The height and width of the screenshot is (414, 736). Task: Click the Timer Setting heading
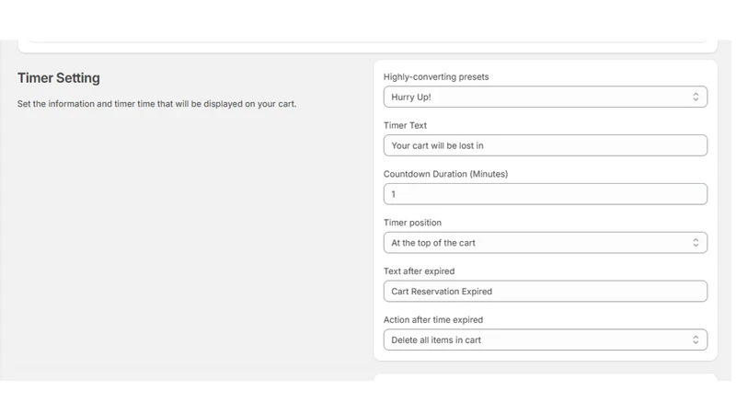point(59,78)
